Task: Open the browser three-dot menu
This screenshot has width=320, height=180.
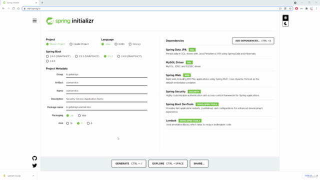Action: [316, 8]
